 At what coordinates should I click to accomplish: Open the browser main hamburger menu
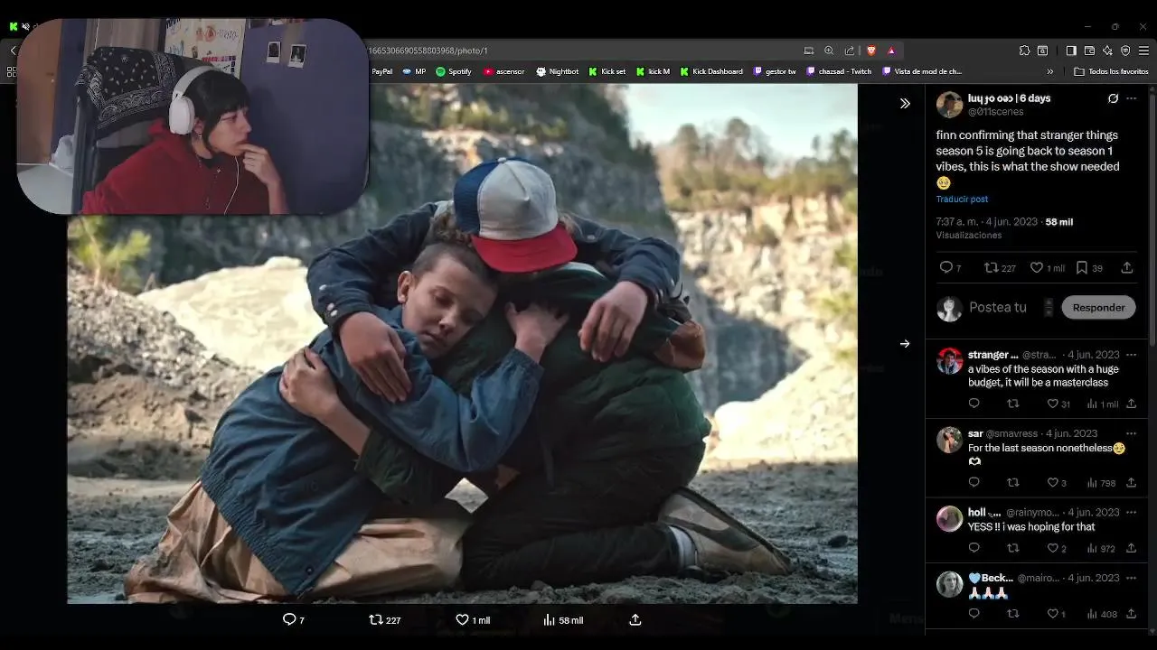(x=1143, y=51)
